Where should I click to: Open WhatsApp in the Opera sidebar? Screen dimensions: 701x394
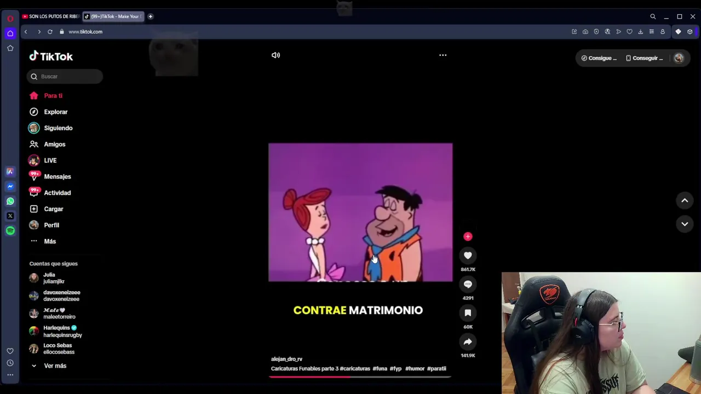10,201
